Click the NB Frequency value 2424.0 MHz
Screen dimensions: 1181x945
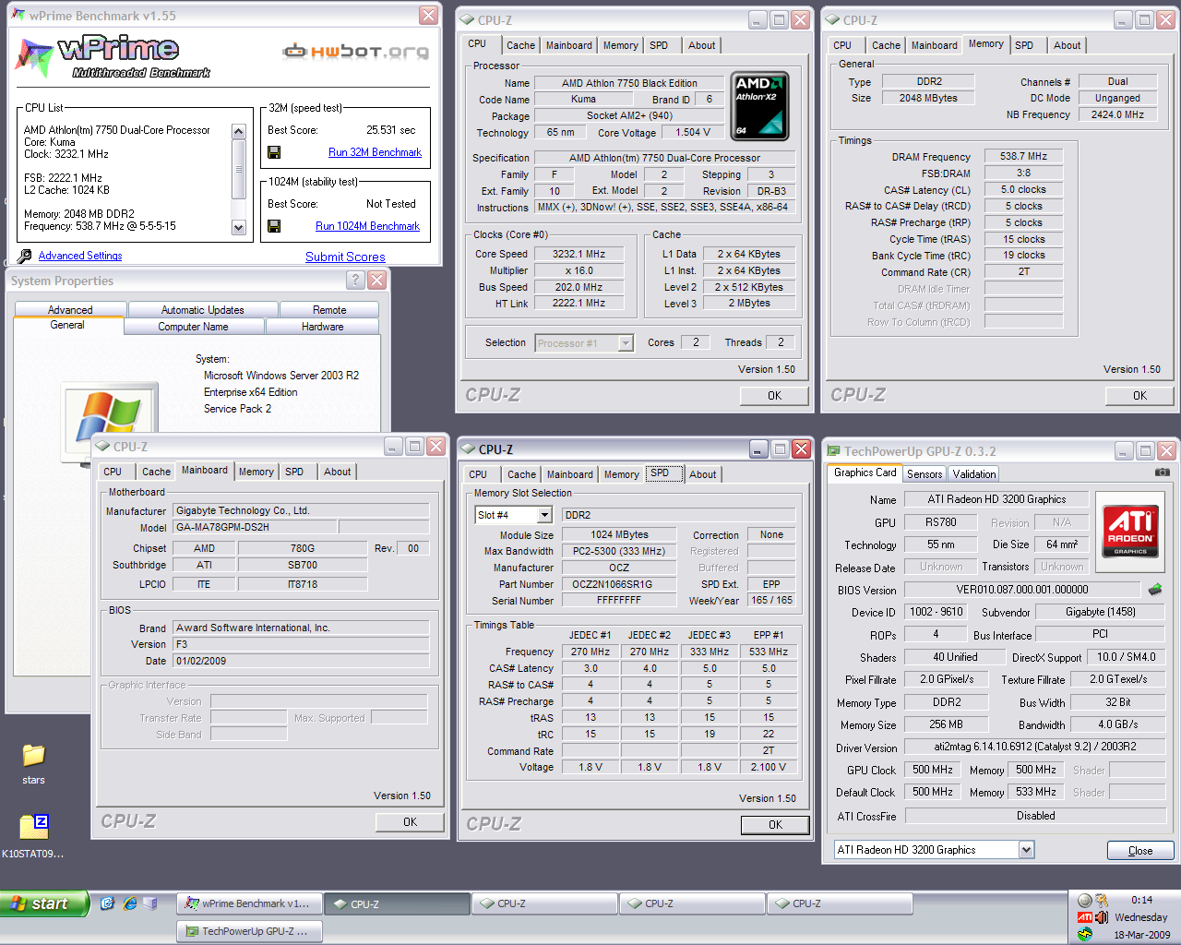(x=1117, y=114)
